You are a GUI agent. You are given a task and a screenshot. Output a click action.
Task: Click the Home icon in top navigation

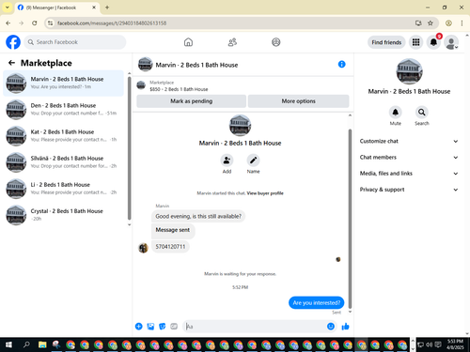(188, 42)
